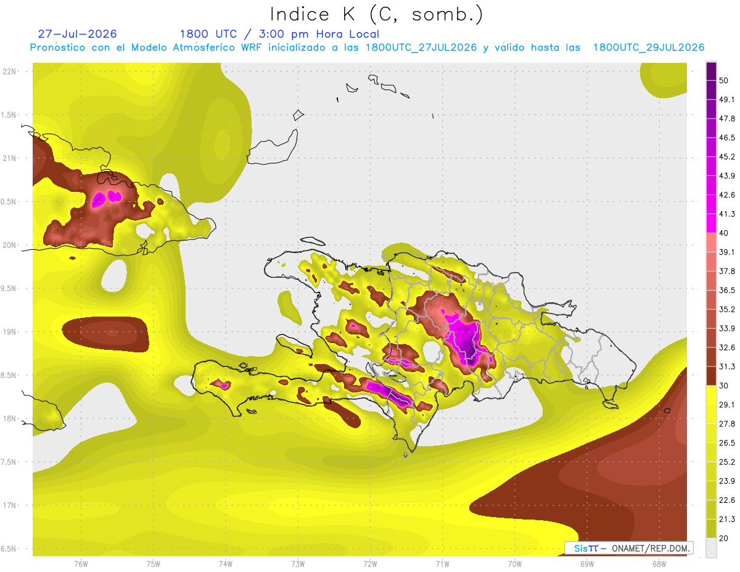Pick the bright yellow swatch between 29.1 and 30
The height and width of the screenshot is (572, 740).
coord(712,396)
